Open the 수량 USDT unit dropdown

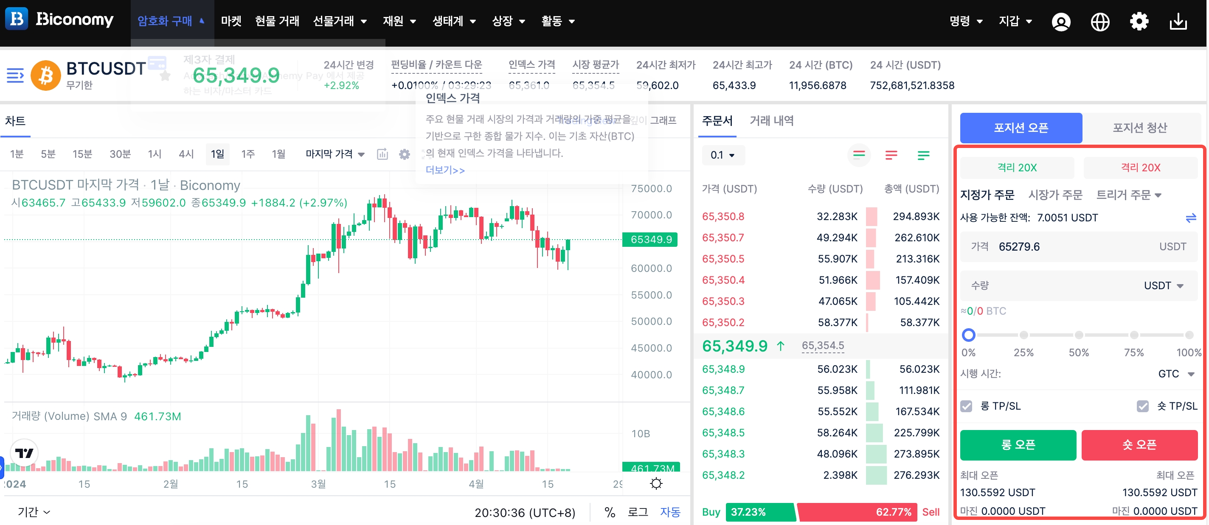point(1164,285)
